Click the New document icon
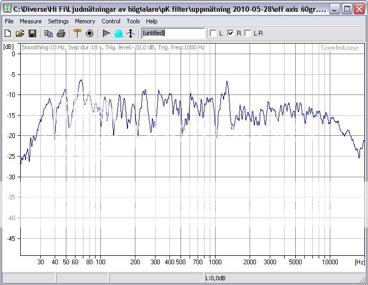Image resolution: width=368 pixels, height=285 pixels. pos(7,33)
